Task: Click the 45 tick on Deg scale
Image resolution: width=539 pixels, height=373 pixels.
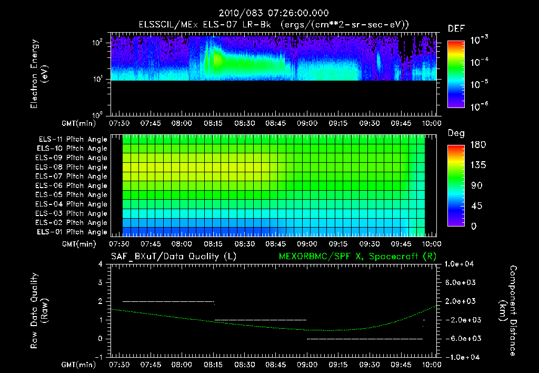Action: 477,206
